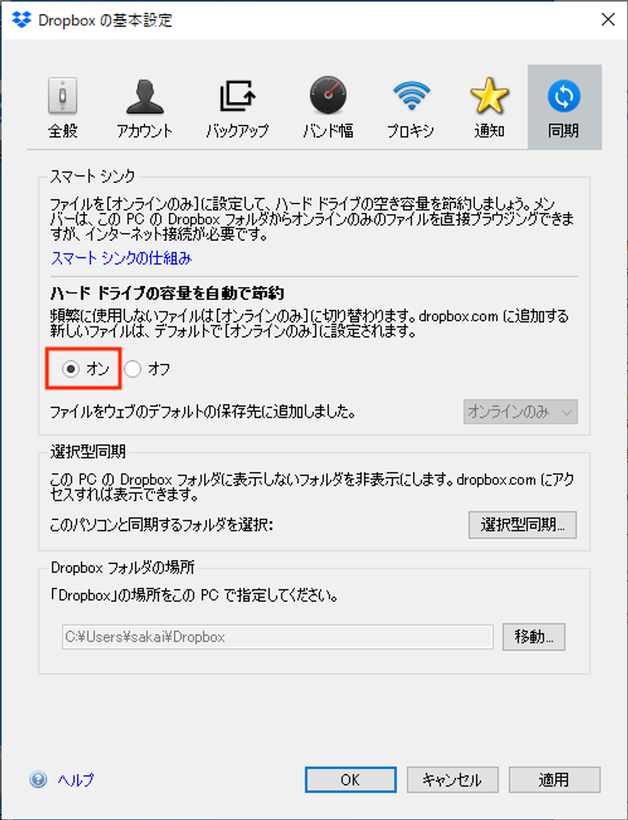The height and width of the screenshot is (820, 628).
Task: Open the バックアップ tab icon
Action: point(237,96)
